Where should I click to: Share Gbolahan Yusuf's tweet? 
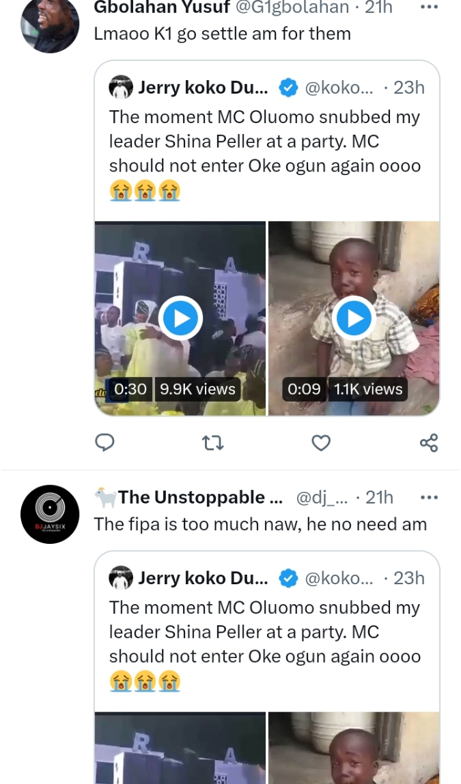[428, 443]
